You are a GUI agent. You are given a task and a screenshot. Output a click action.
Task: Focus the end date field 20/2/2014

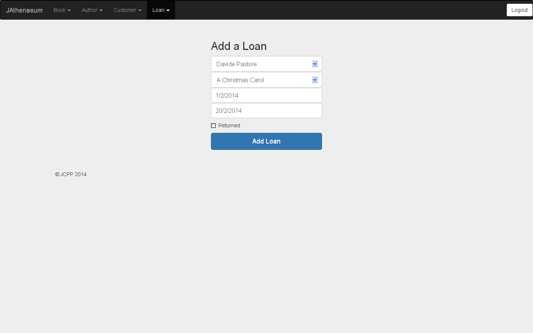tap(266, 111)
